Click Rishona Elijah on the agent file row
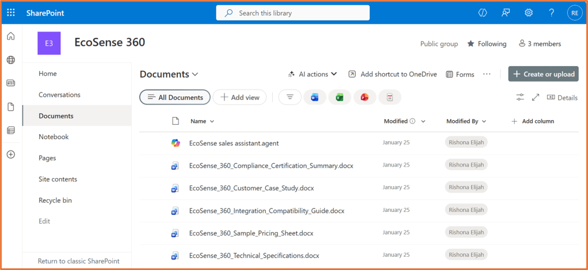Viewport: 588px width, 270px height. [x=466, y=142]
